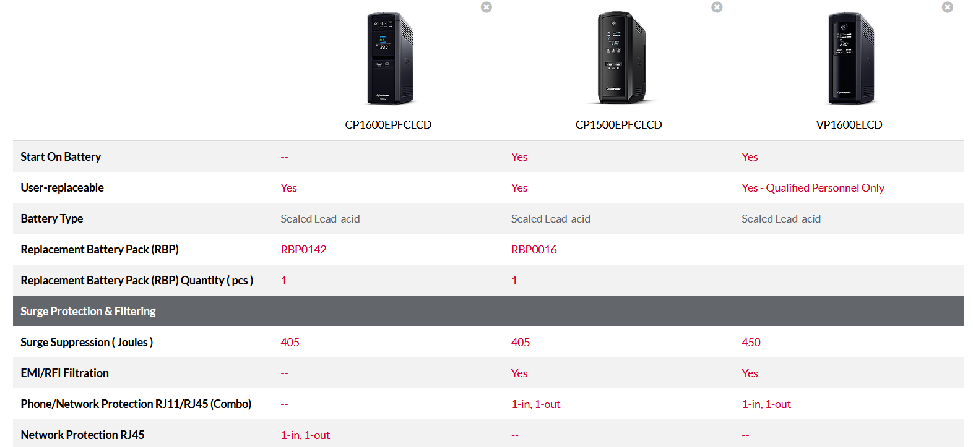Open the CP1600EPFCLCD product image

coord(389,59)
